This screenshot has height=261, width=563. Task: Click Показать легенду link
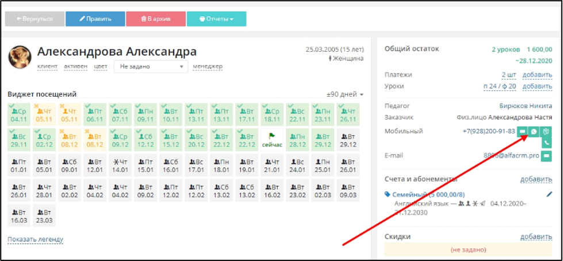tap(36, 239)
